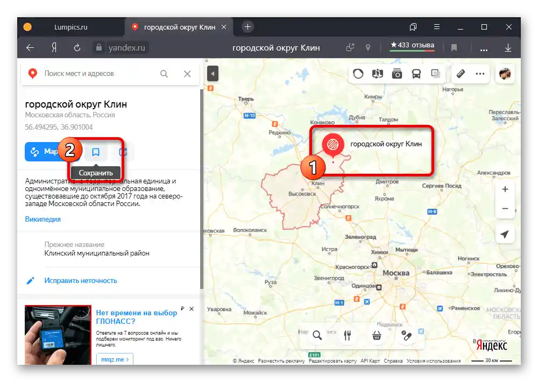Click the location pin in the address bar

click(x=368, y=48)
